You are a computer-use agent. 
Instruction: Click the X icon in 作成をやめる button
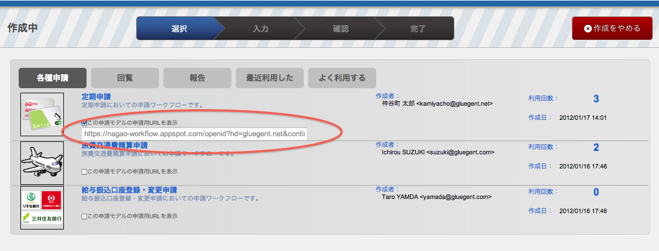click(588, 28)
